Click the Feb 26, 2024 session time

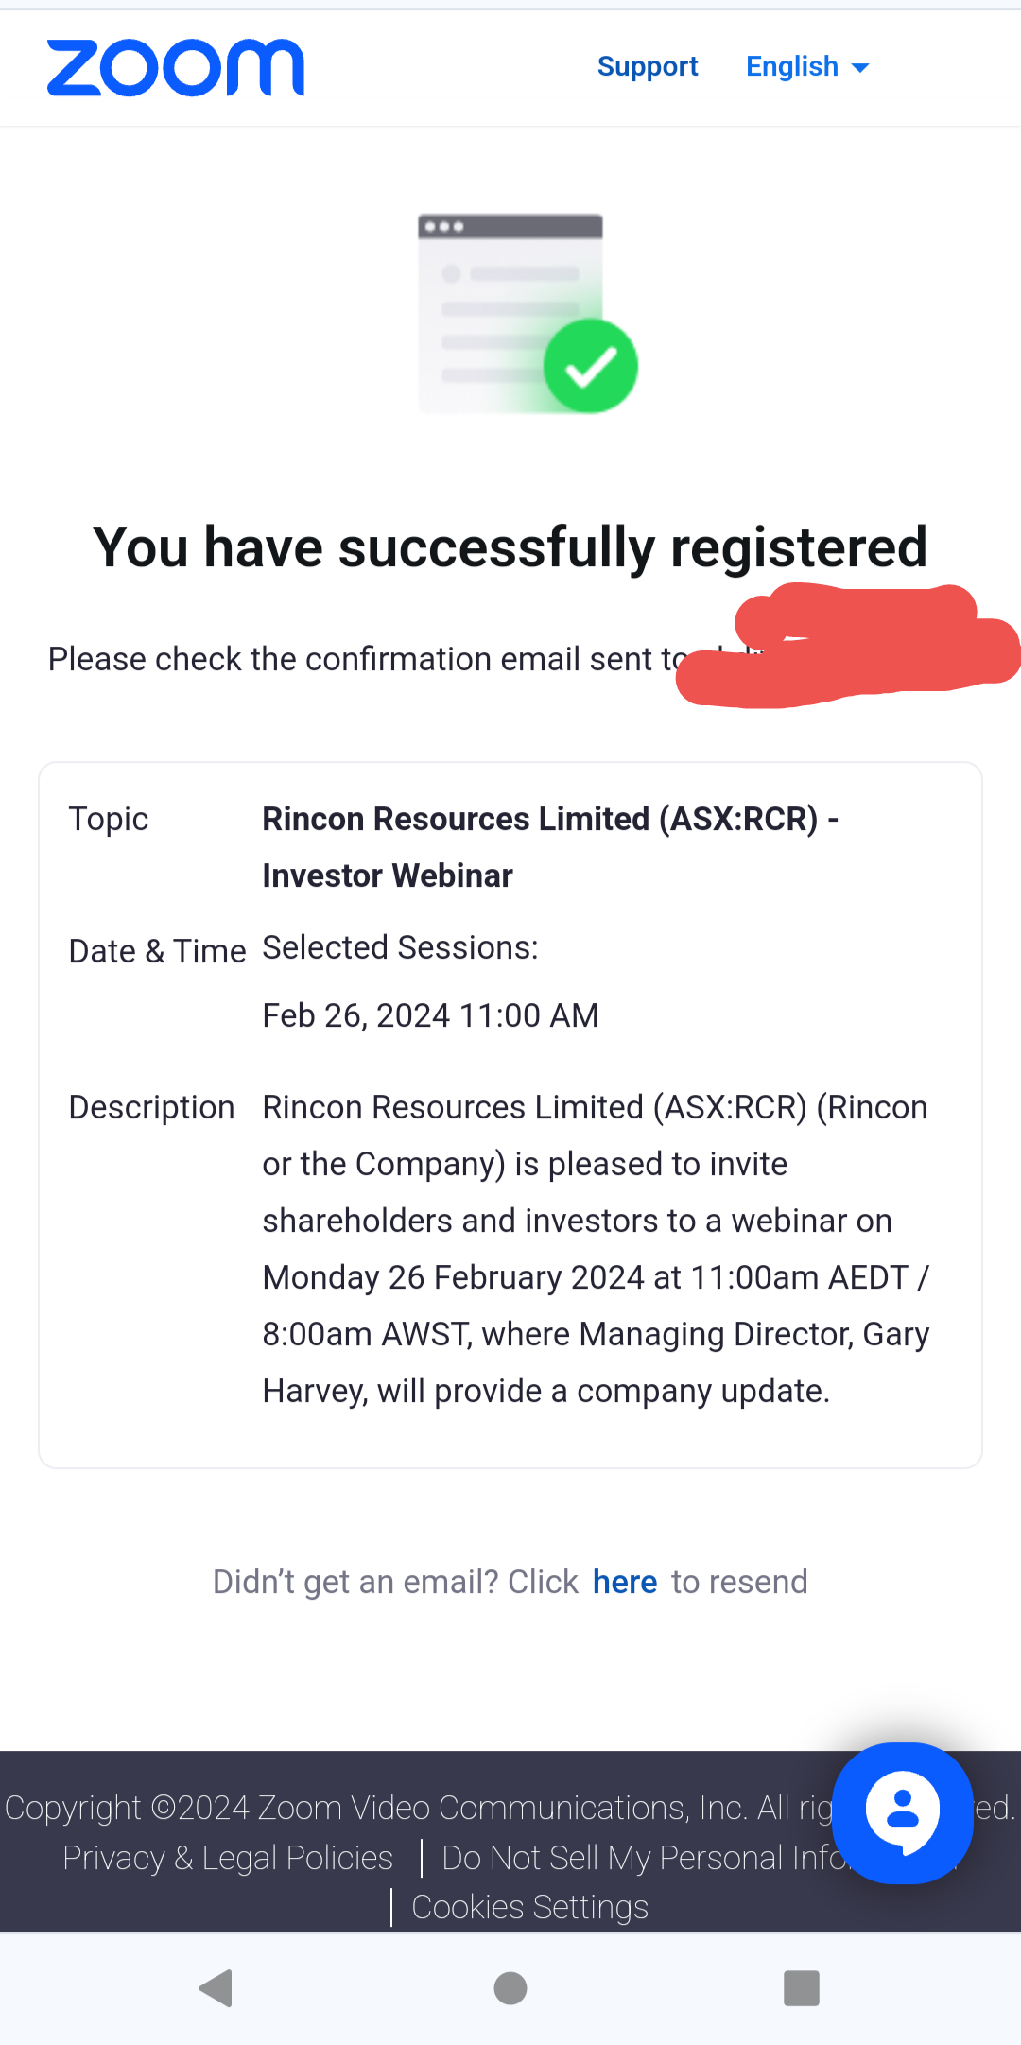(430, 1015)
